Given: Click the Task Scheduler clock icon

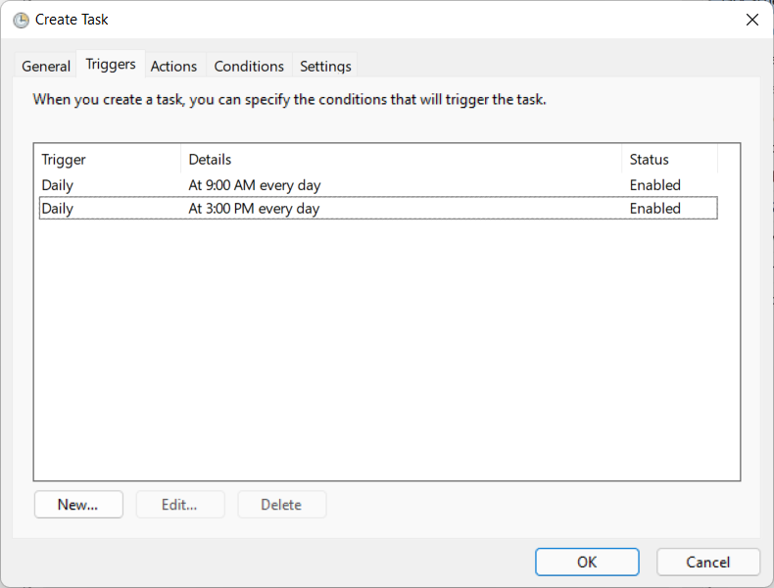Looking at the screenshot, I should click(x=21, y=20).
